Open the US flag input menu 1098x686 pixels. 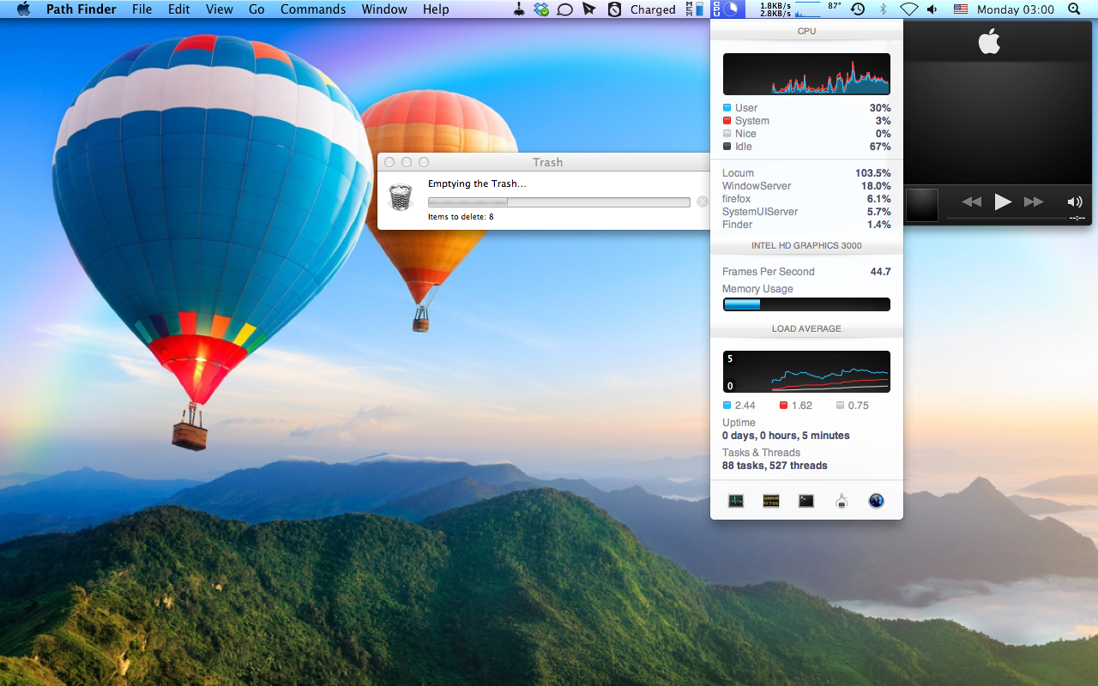[960, 9]
